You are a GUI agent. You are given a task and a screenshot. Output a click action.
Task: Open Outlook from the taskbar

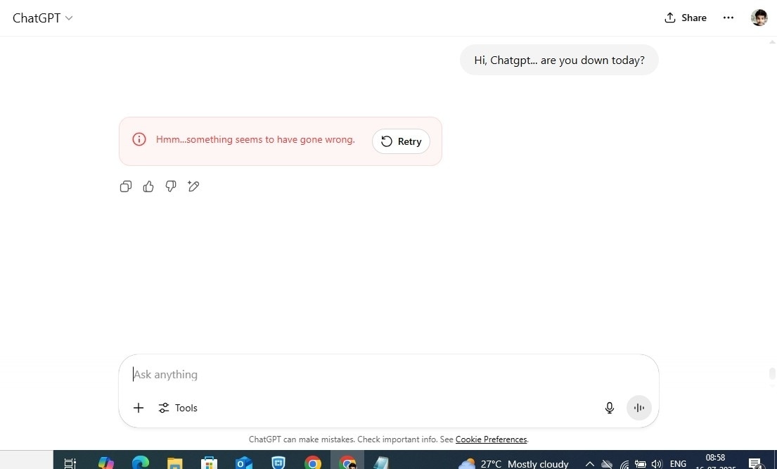click(x=244, y=463)
